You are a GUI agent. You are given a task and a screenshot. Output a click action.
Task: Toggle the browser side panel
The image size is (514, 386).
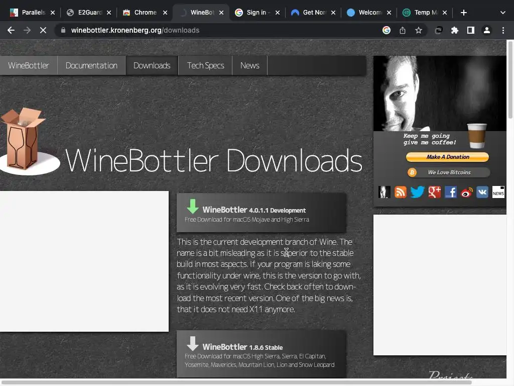coord(471,30)
